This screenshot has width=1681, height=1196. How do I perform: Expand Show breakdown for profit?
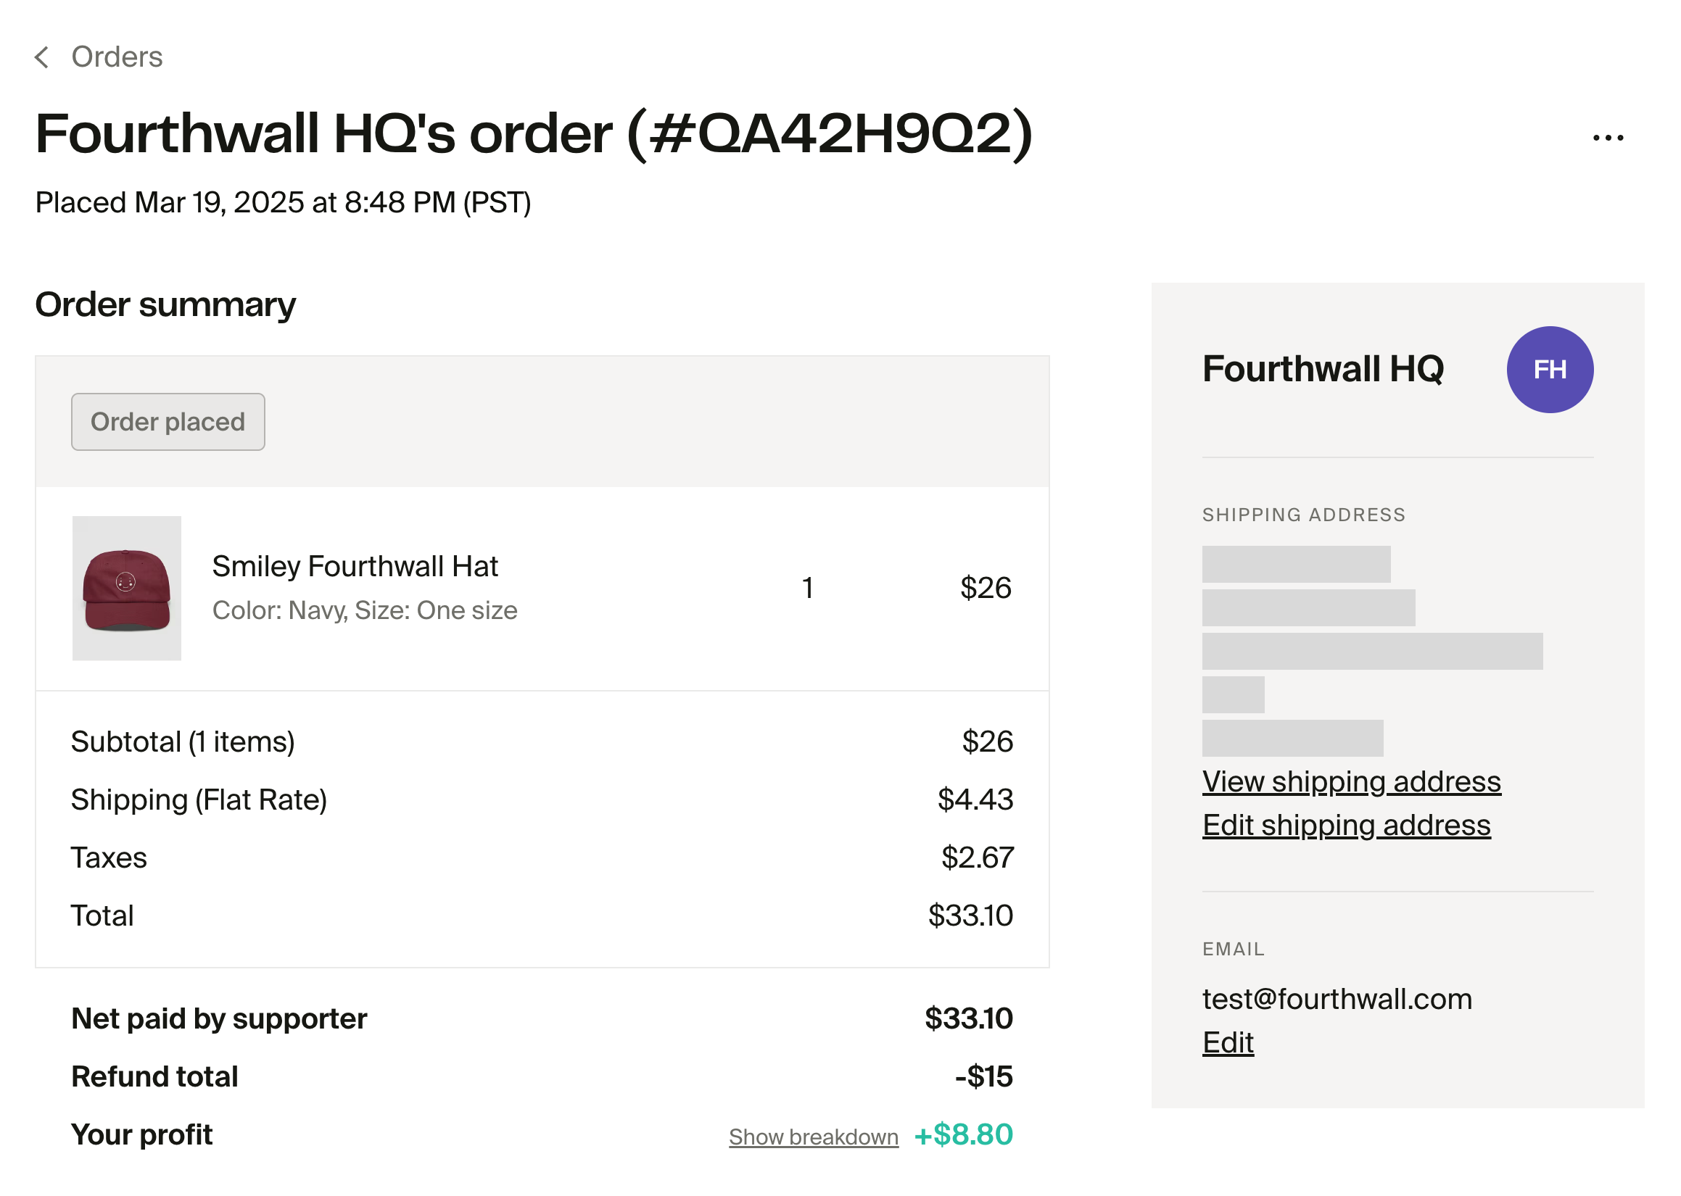813,1137
